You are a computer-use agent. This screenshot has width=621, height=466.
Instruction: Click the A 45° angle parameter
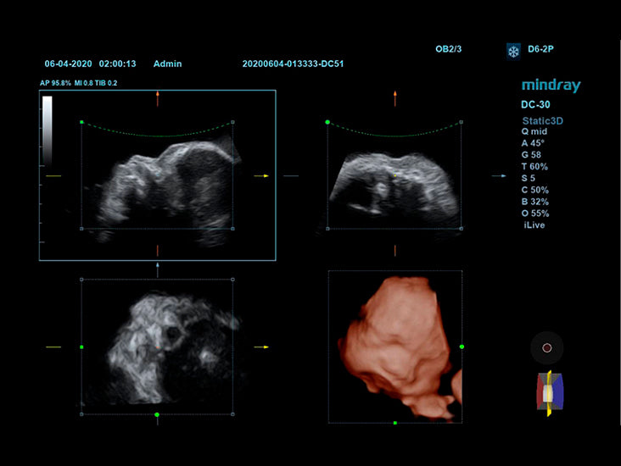pyautogui.click(x=533, y=143)
